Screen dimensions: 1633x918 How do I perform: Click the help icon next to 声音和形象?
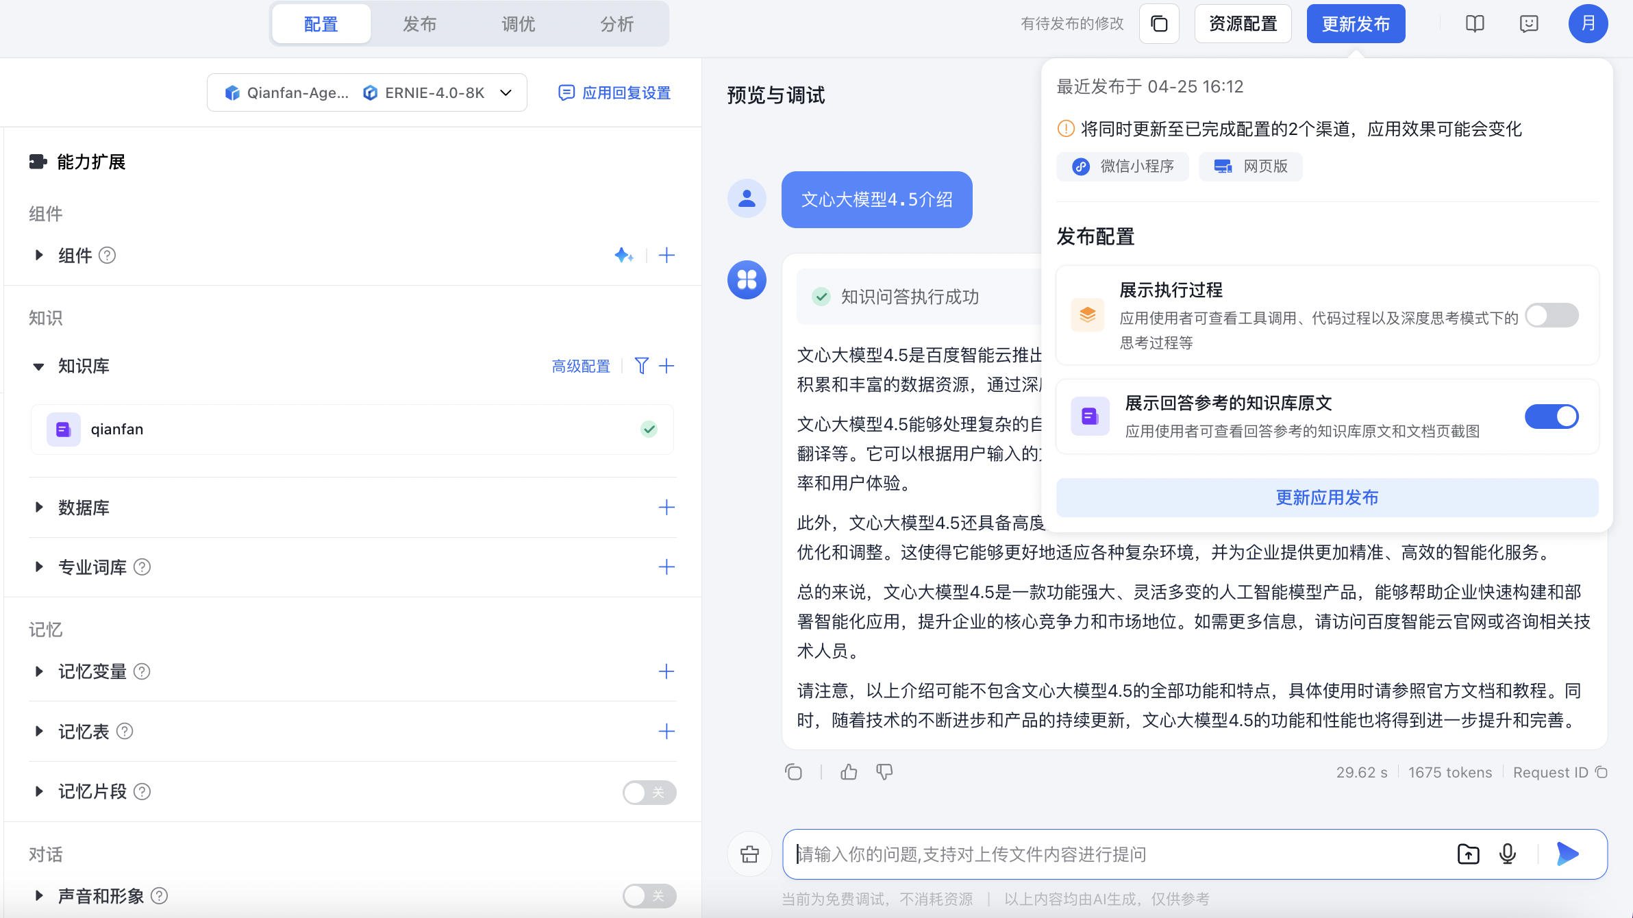tap(159, 896)
